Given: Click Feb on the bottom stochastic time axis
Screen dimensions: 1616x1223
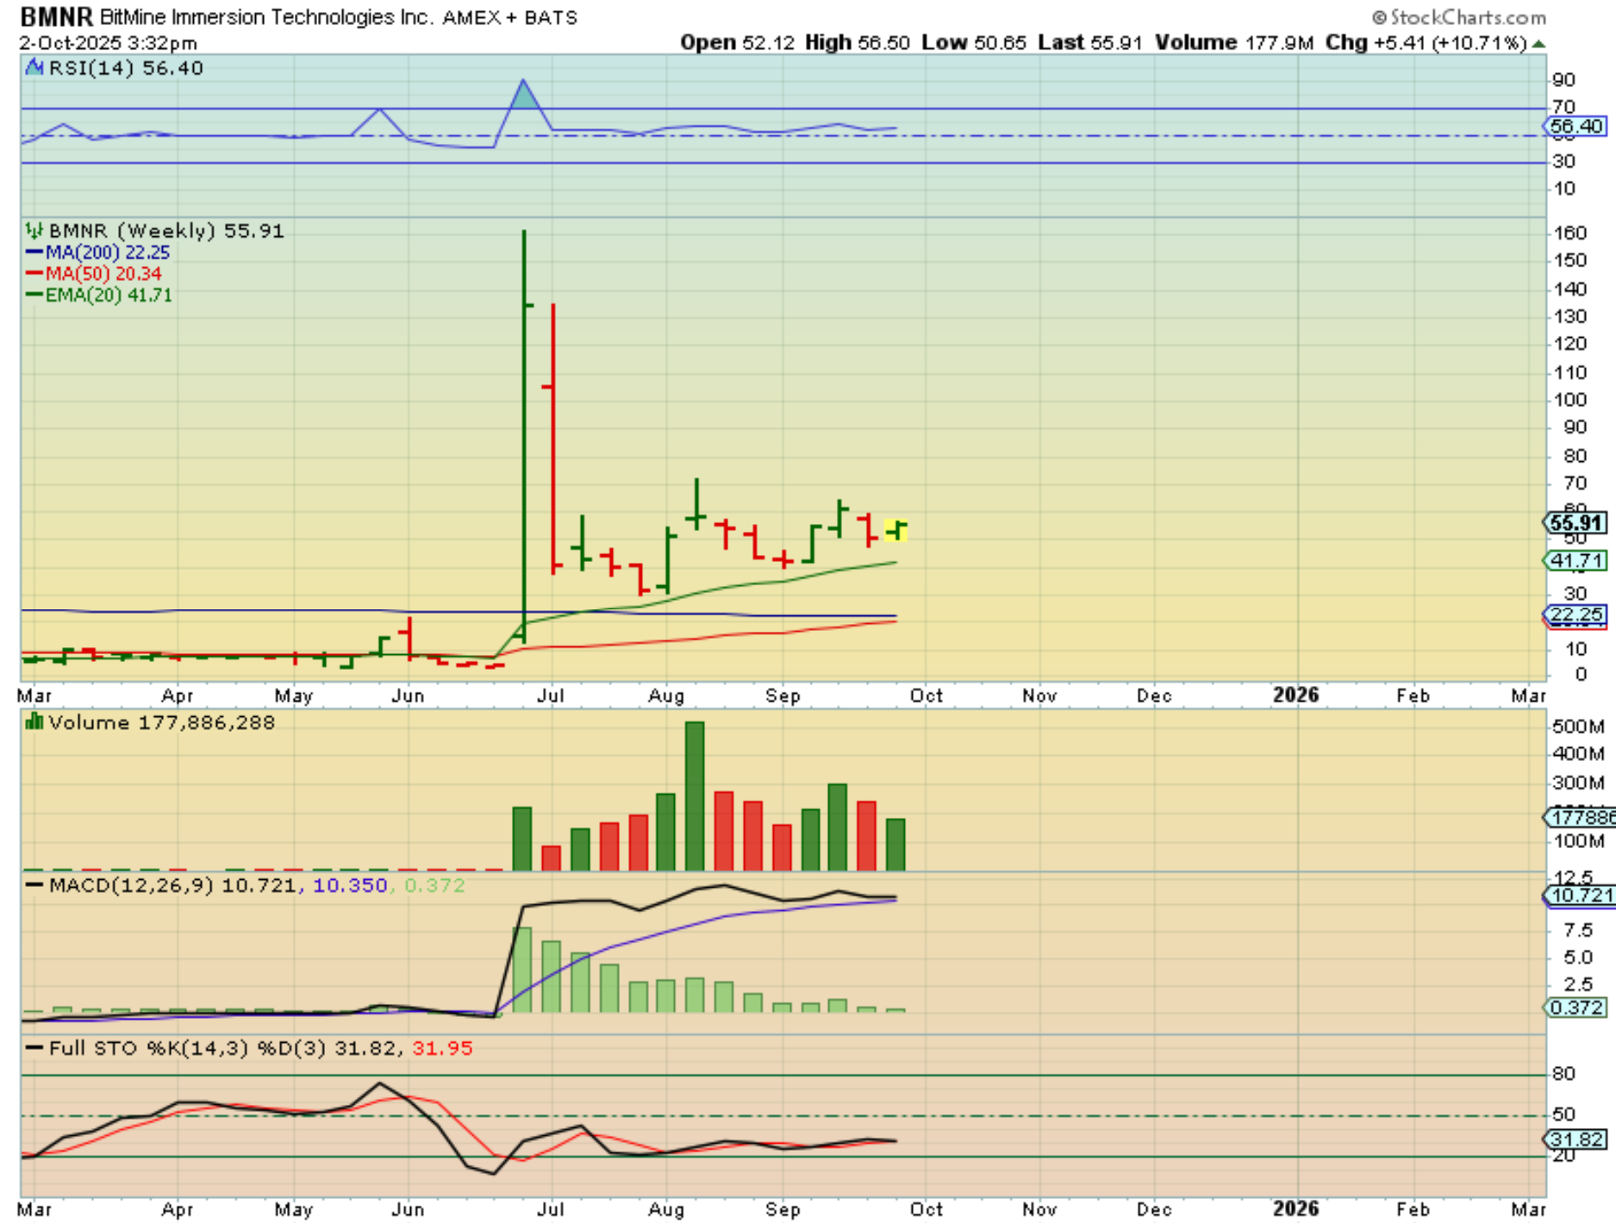Looking at the screenshot, I should point(1413,1209).
